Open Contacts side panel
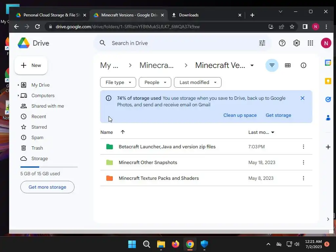336x252 pixels. pos(328,118)
